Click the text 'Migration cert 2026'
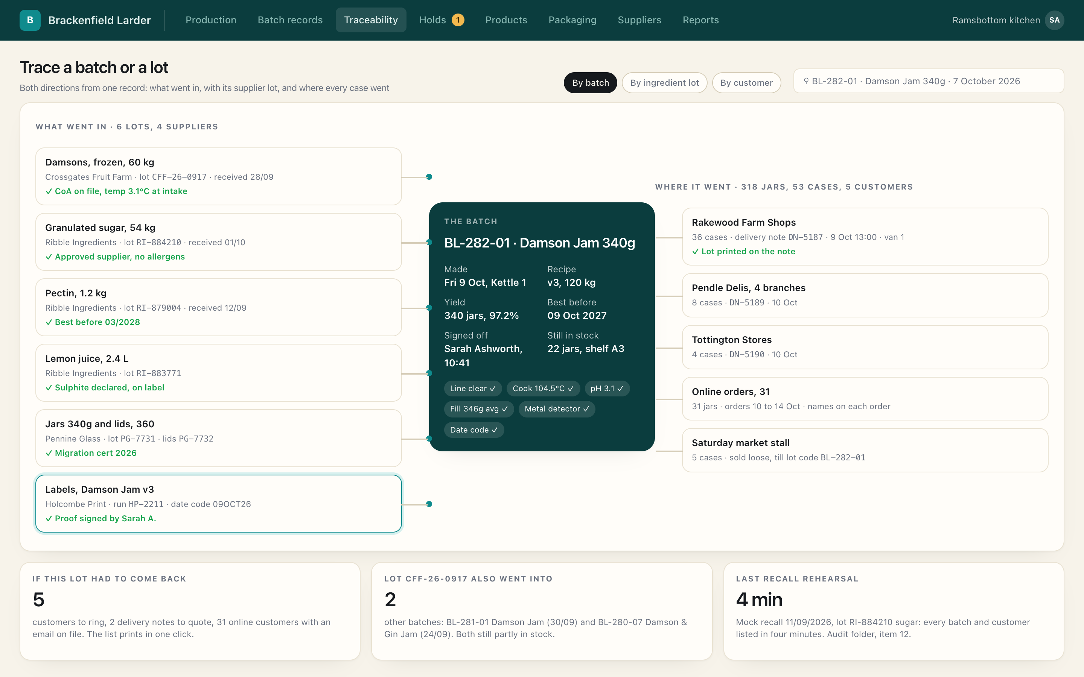The width and height of the screenshot is (1084, 677). click(x=95, y=453)
